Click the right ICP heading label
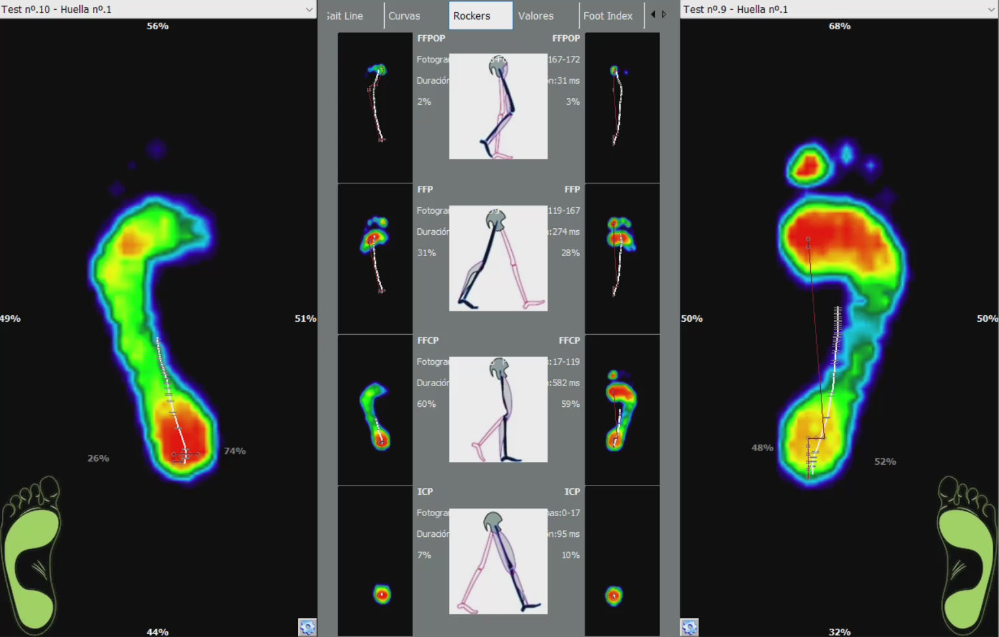The width and height of the screenshot is (999, 637). (x=572, y=492)
